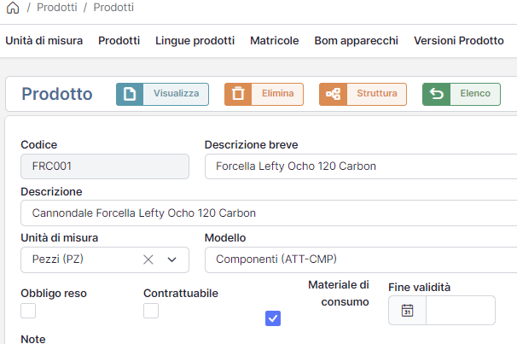Click into the Descrizione text field
Viewport: 517px width, 344px height.
coord(269,213)
